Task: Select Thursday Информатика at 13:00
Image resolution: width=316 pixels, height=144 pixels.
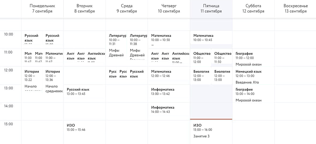Action: coord(169,92)
